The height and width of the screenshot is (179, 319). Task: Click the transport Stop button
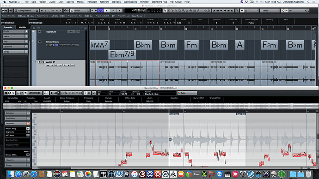coord(107,11)
